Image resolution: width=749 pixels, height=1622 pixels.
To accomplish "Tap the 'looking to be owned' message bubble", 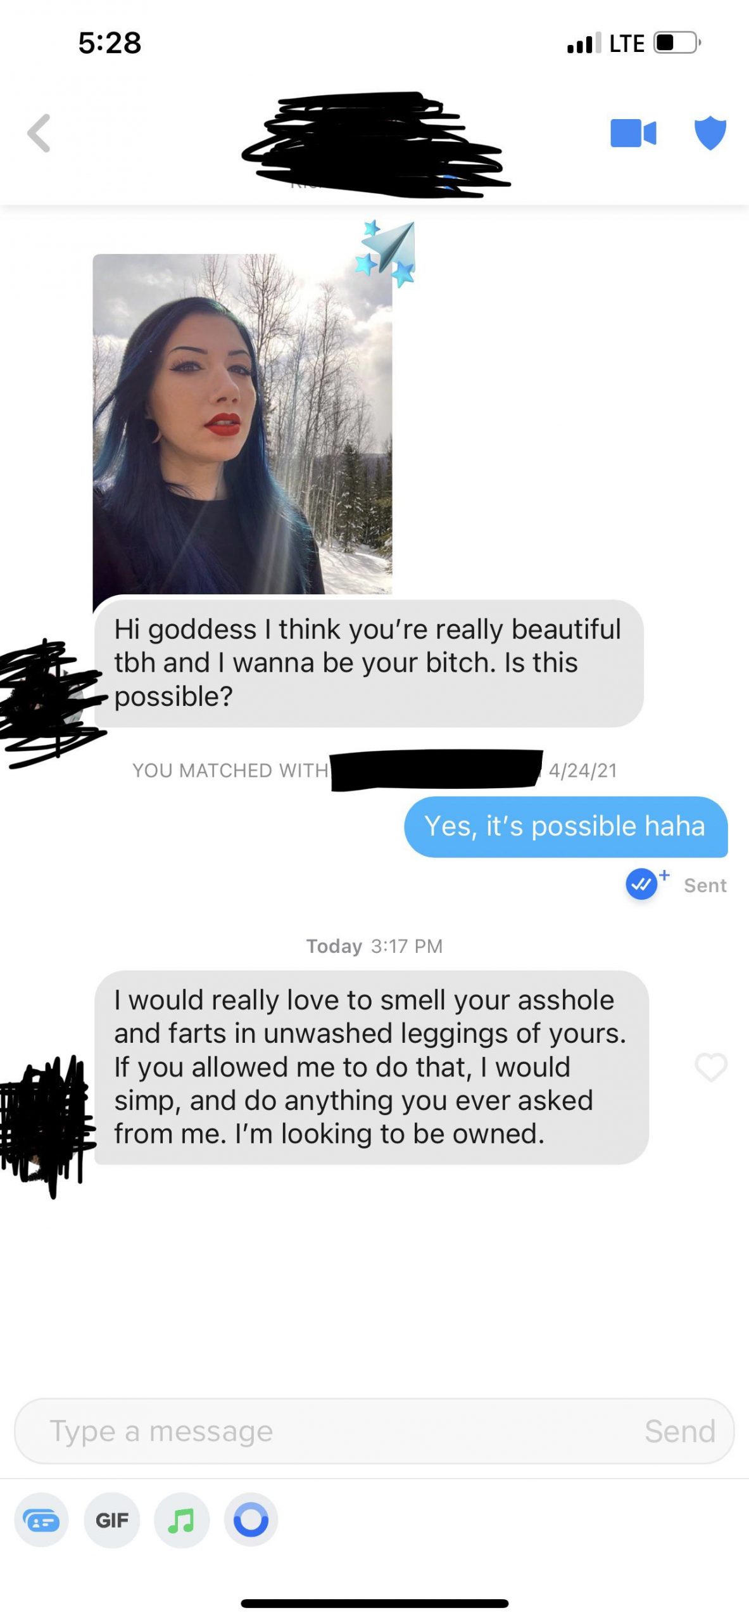I will pyautogui.click(x=372, y=1068).
